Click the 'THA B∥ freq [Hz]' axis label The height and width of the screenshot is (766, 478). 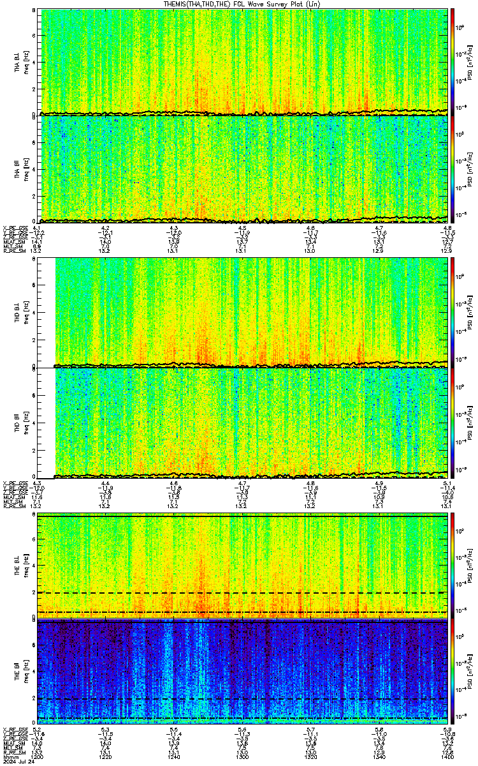tap(22, 169)
